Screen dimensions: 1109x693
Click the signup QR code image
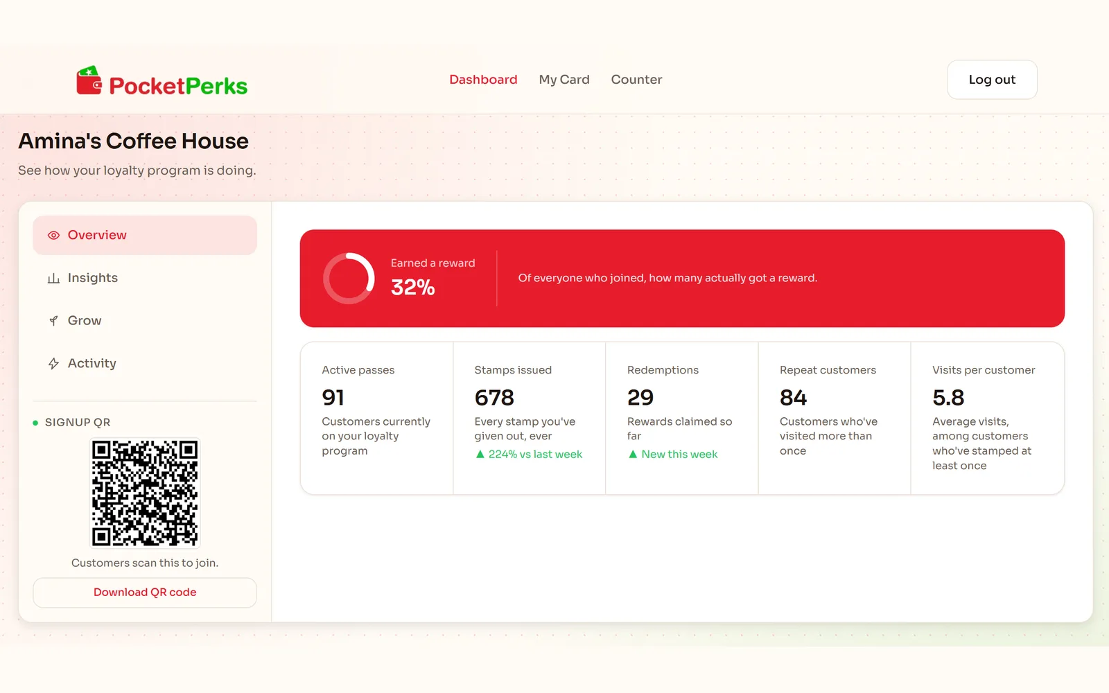[x=145, y=493]
